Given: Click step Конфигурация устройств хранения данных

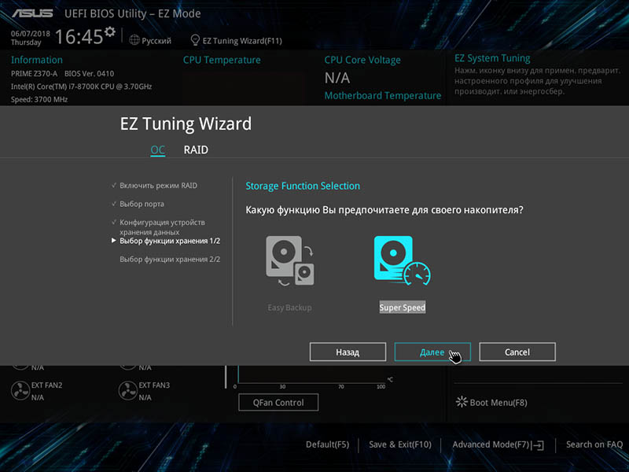Looking at the screenshot, I should 162,227.
